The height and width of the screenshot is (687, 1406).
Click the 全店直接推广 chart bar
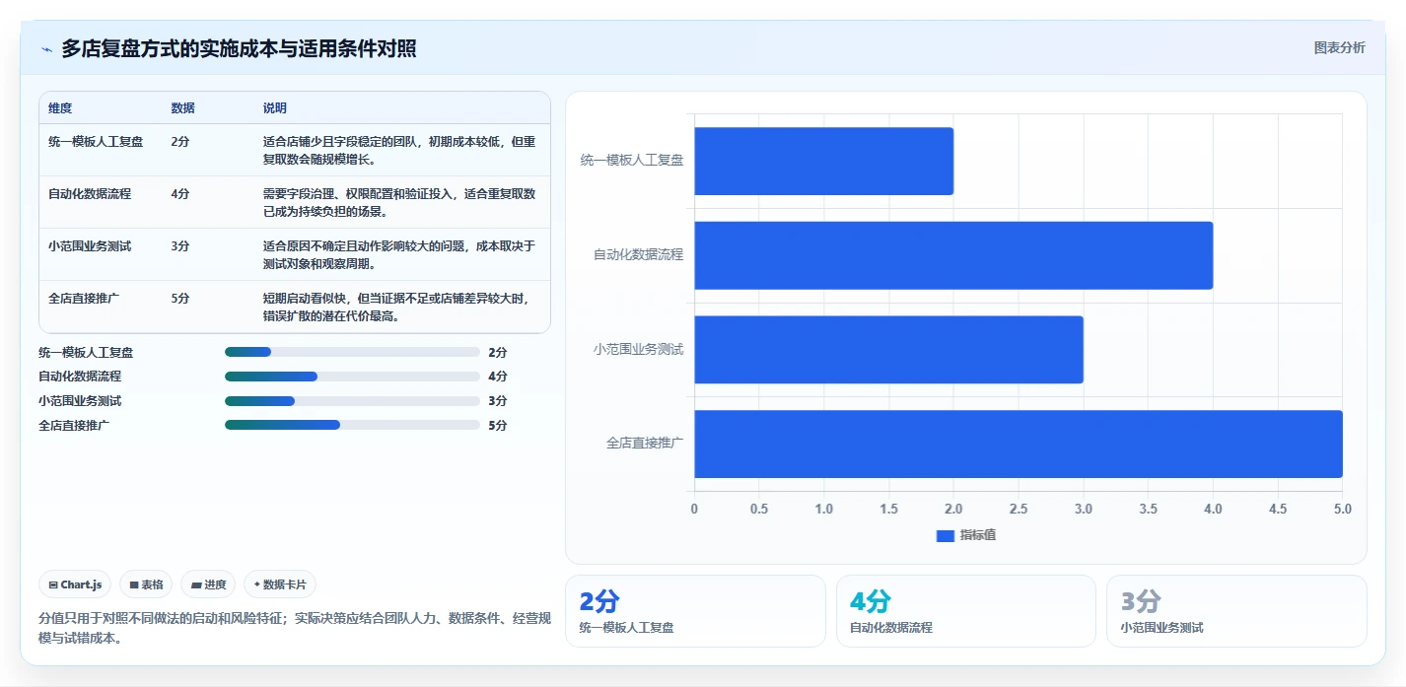click(x=1019, y=444)
